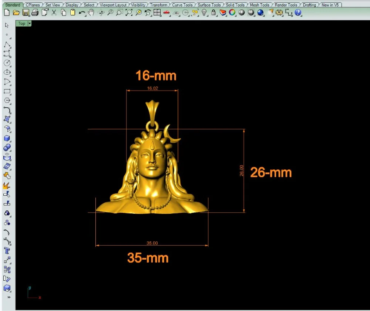Click the Zoom Extents icon

(129, 13)
